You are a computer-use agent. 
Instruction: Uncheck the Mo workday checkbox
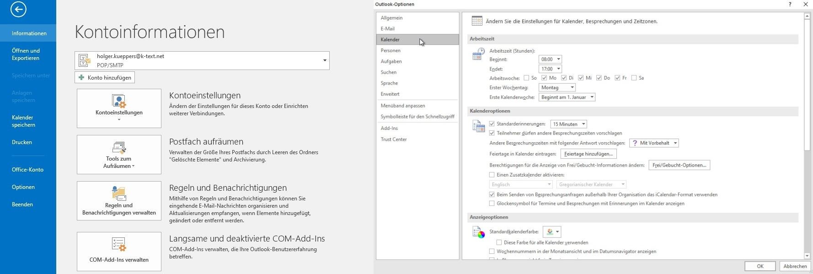coord(544,78)
